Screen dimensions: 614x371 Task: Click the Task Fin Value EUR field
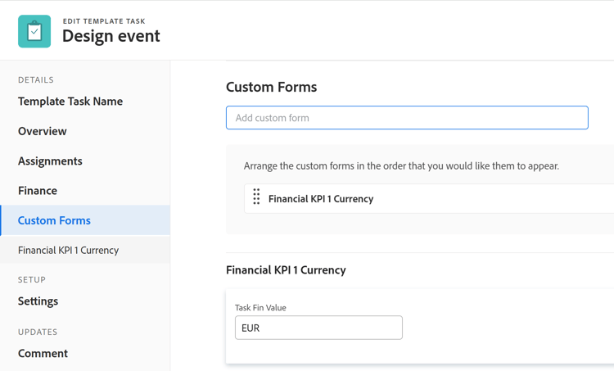pyautogui.click(x=318, y=328)
